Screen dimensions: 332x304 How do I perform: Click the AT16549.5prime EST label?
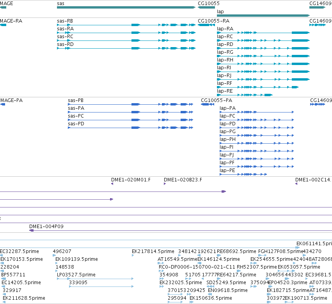coord(178,259)
